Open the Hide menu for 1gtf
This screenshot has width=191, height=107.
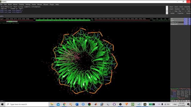coord(188,21)
